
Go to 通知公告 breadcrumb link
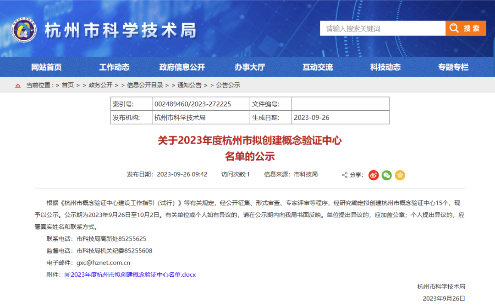point(189,85)
